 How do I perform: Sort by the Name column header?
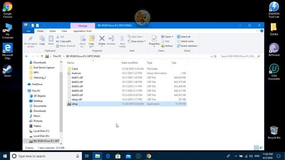tap(70, 63)
